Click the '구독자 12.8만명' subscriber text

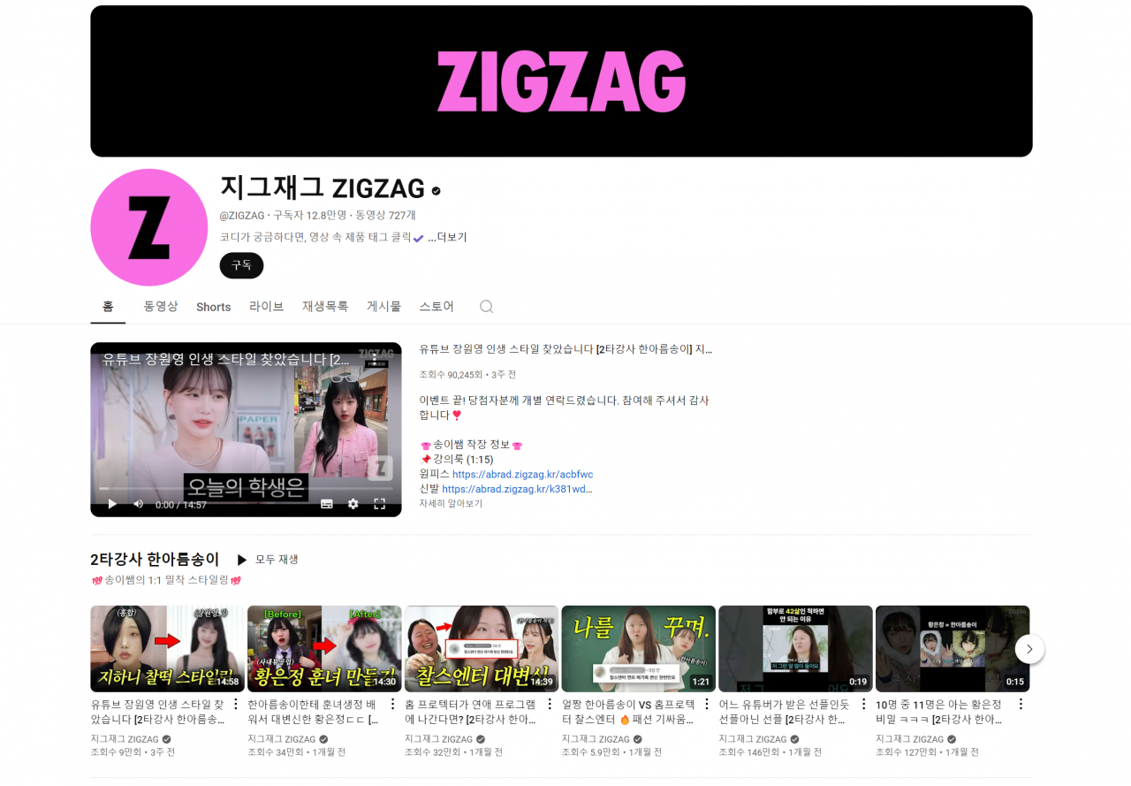(309, 215)
